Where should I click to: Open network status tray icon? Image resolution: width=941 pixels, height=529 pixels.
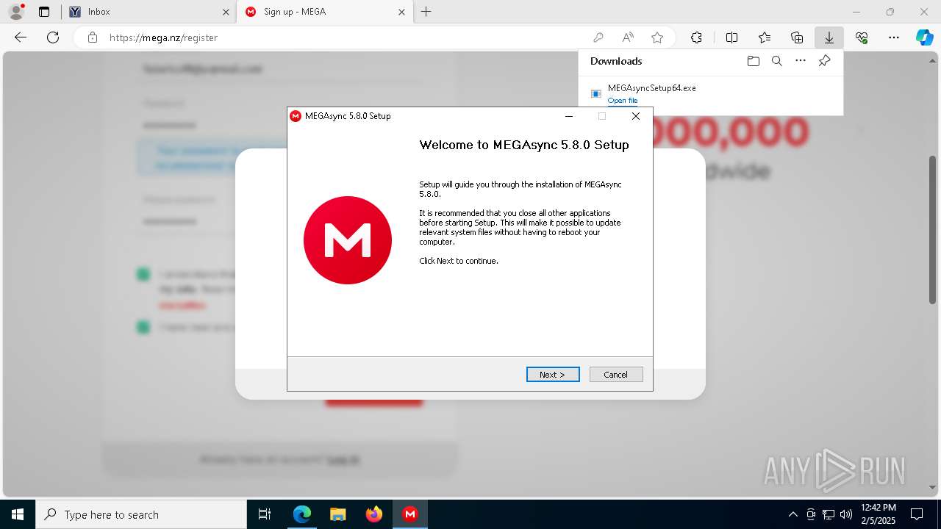(x=829, y=514)
